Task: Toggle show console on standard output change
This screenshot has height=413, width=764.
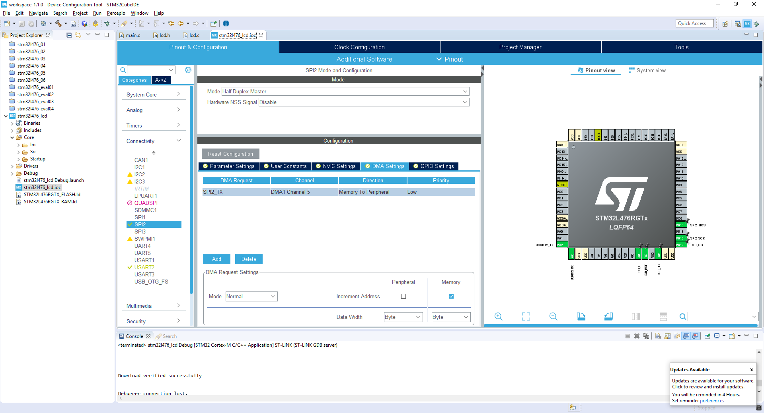Action: (686, 336)
